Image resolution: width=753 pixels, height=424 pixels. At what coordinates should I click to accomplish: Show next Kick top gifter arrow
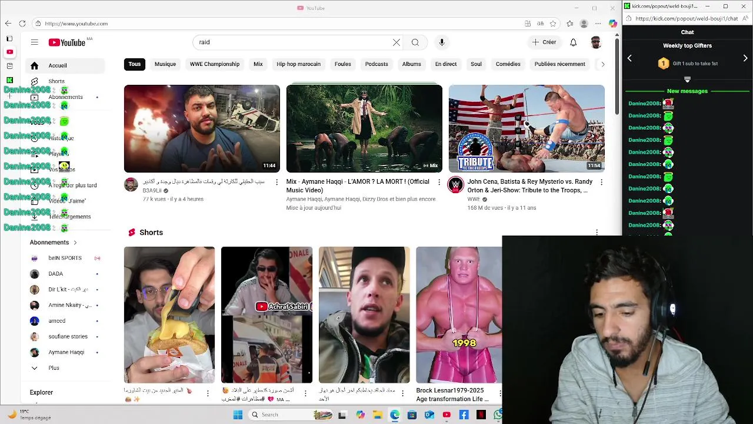[745, 58]
